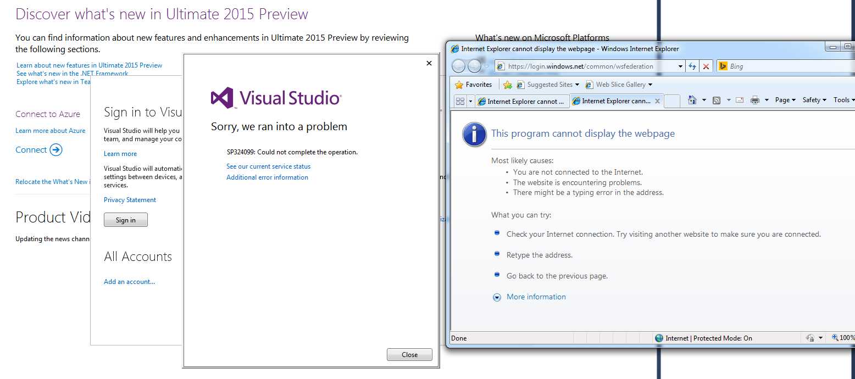Open the Web Slice Gallery dropdown
This screenshot has width=855, height=379.
(x=650, y=85)
